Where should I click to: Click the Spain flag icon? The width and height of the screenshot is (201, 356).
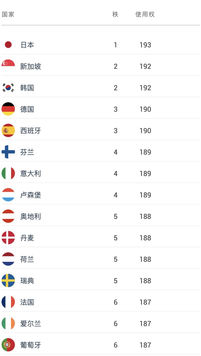(x=8, y=131)
